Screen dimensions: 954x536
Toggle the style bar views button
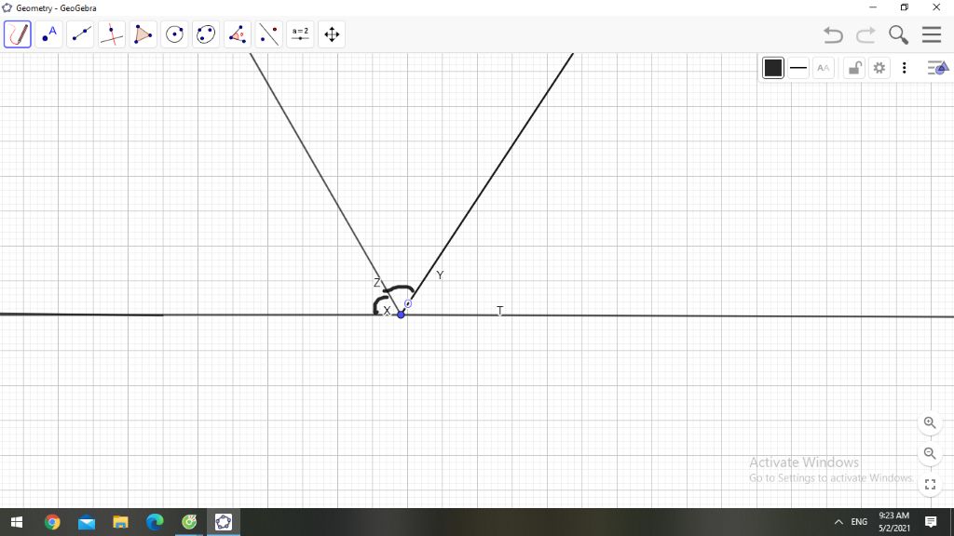(937, 68)
